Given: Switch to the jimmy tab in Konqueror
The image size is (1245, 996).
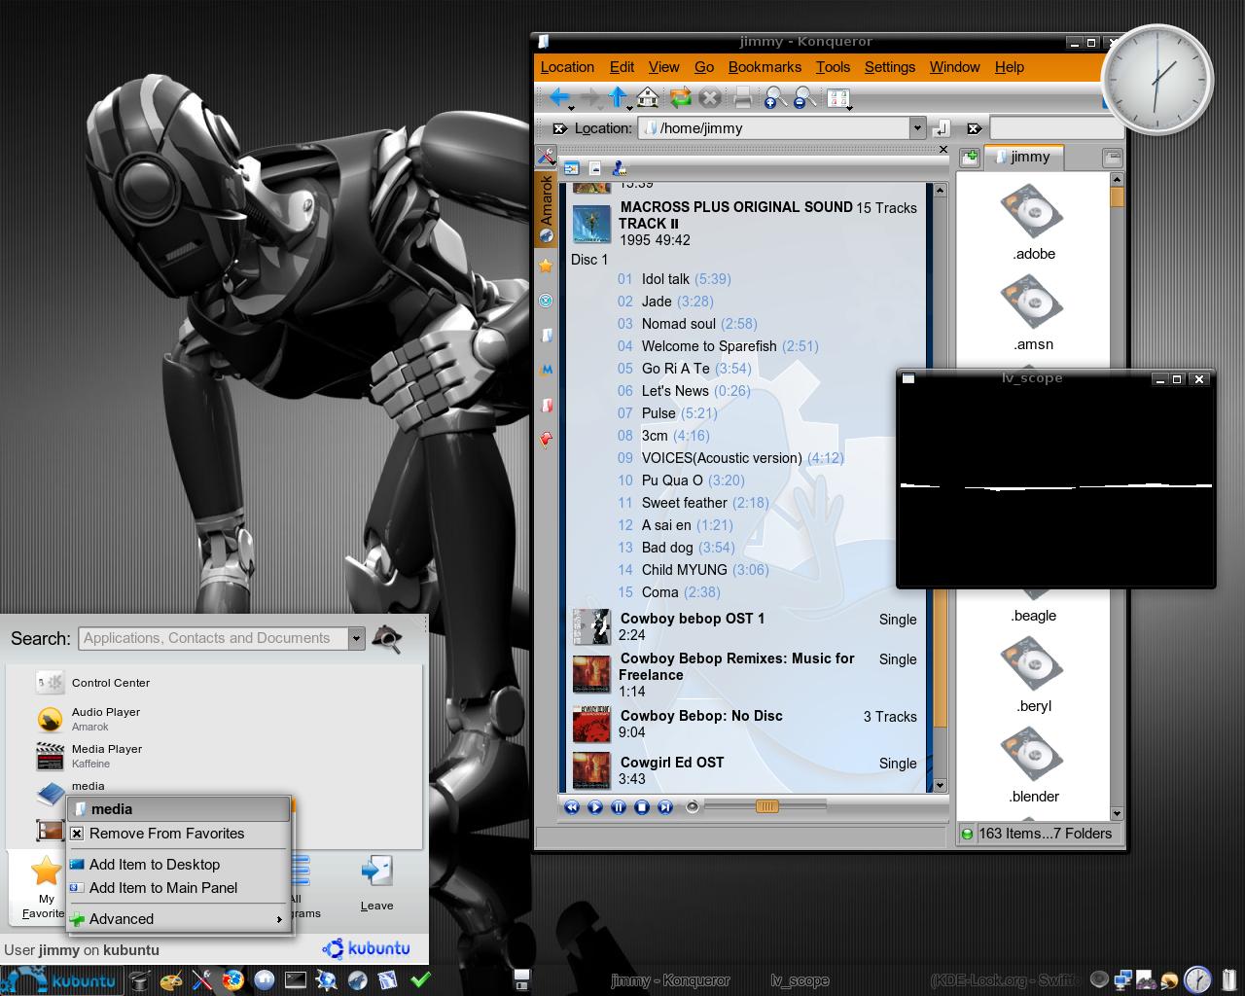Looking at the screenshot, I should [1023, 157].
